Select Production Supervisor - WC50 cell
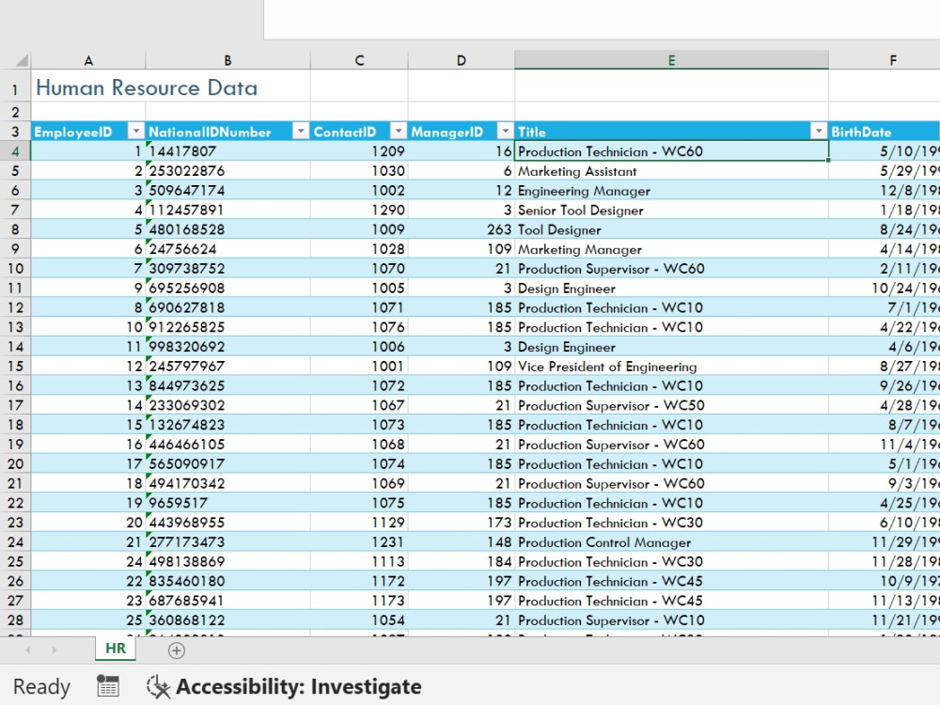 tap(671, 405)
